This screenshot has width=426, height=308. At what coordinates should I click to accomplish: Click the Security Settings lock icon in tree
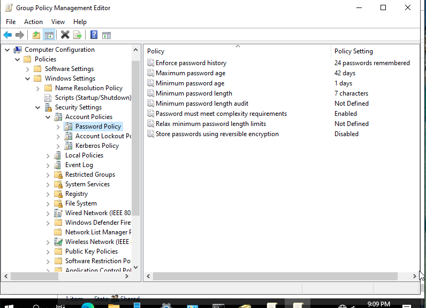tap(48, 107)
